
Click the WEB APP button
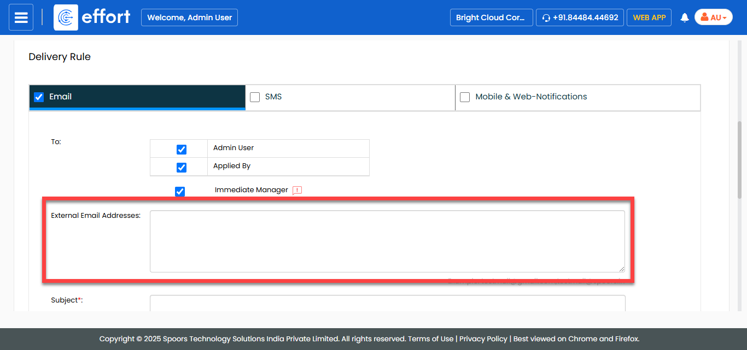tap(649, 17)
